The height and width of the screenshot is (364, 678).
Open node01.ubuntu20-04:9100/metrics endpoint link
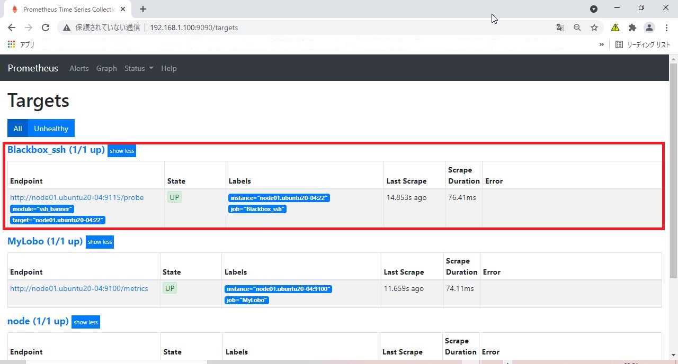tap(79, 288)
